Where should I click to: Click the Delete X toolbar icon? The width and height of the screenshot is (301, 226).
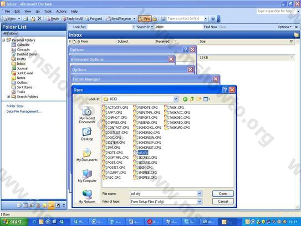[x=39, y=18]
